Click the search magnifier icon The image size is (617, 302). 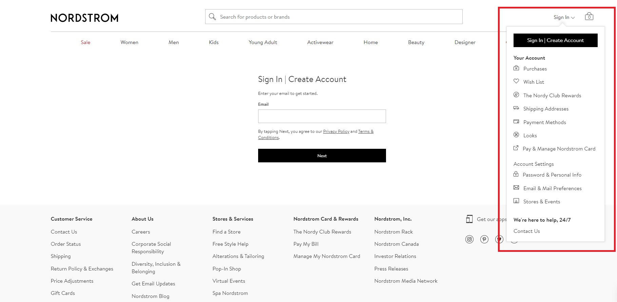tap(212, 17)
